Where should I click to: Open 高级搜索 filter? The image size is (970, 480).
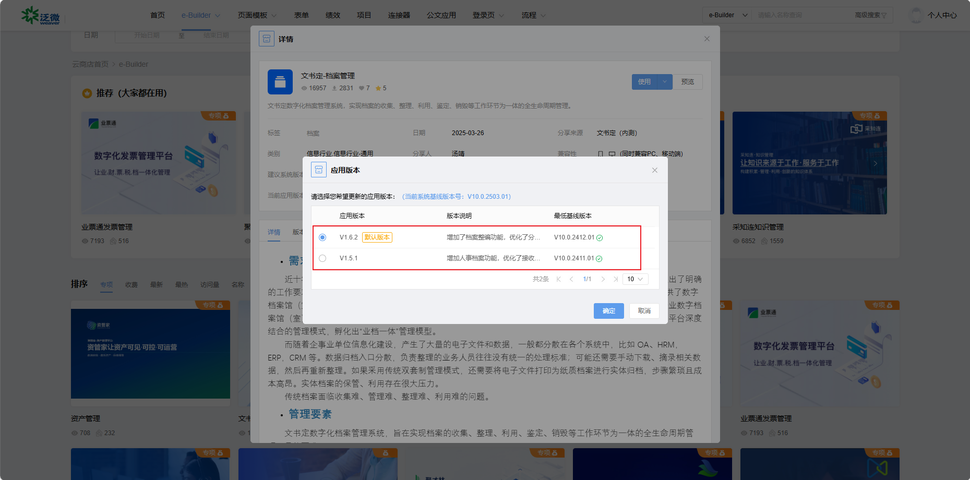(871, 15)
